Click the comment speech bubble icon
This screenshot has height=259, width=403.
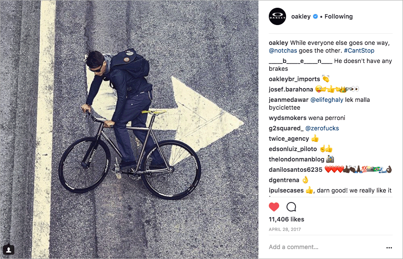pos(291,207)
